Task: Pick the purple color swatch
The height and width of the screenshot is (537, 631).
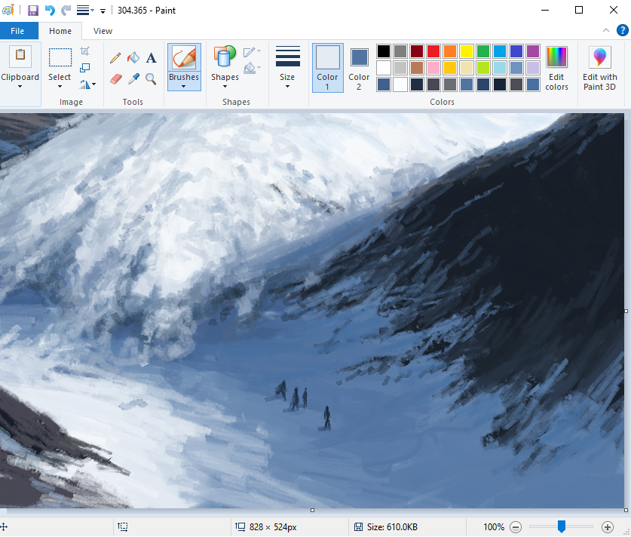Action: [533, 51]
